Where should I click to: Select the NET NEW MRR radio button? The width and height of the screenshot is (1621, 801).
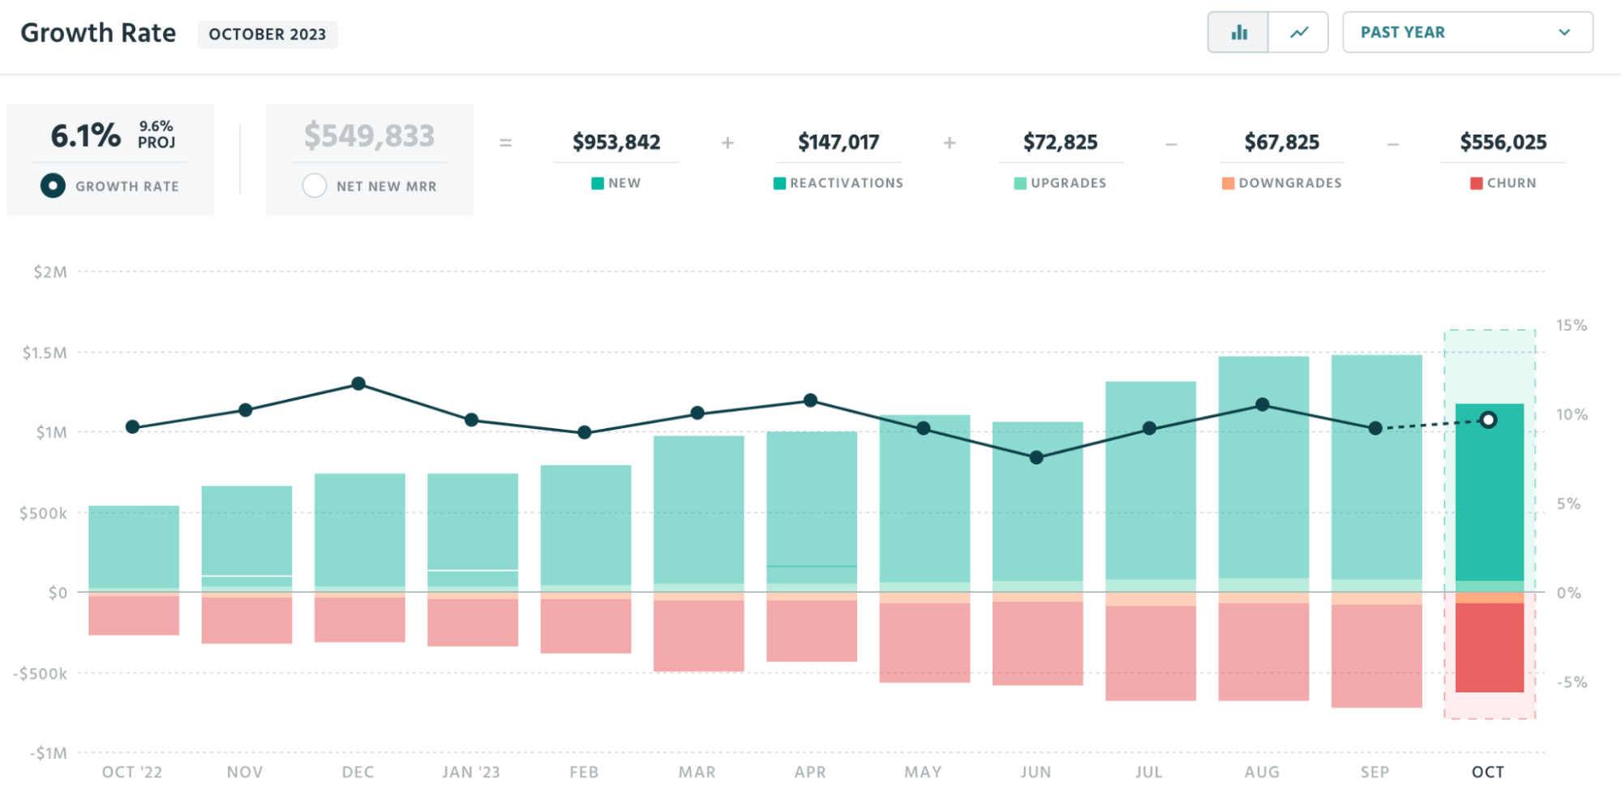[x=315, y=186]
